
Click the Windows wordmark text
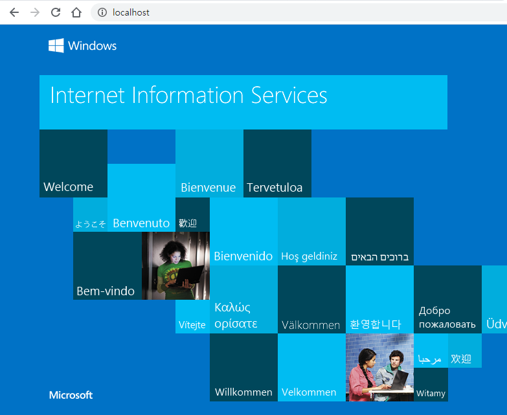(x=92, y=46)
